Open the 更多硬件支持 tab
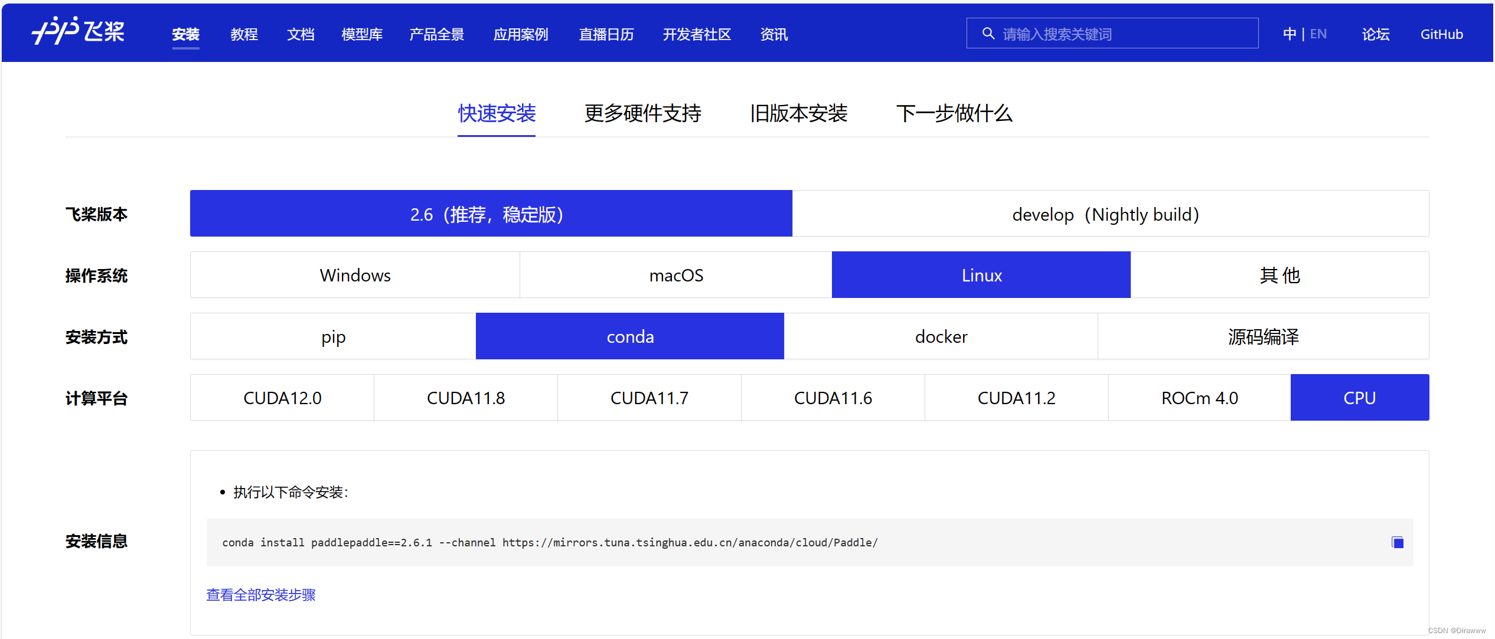1495x639 pixels. (642, 113)
